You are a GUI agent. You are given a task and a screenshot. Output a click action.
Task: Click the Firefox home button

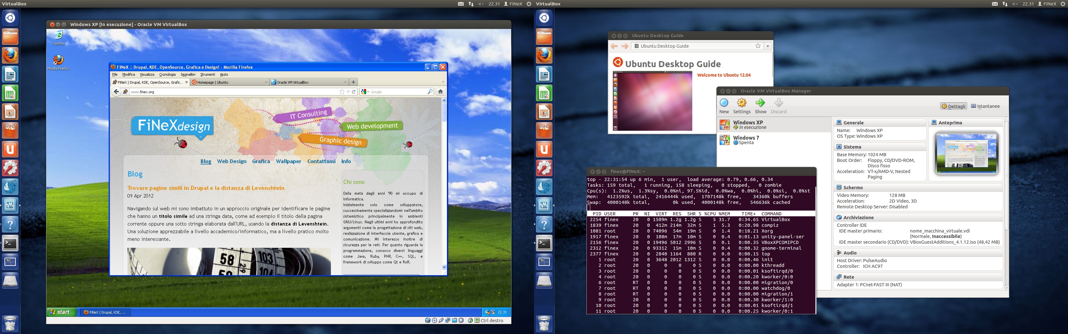(441, 92)
